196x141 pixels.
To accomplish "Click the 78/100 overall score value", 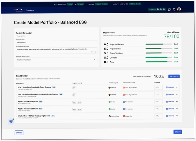I will (172, 36).
